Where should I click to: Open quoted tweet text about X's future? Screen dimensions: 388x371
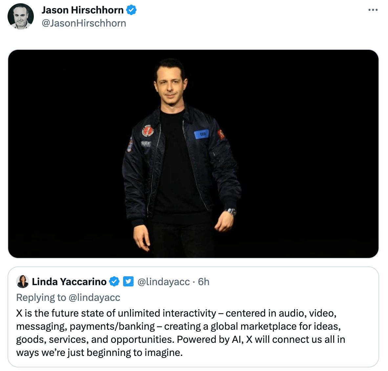point(181,333)
